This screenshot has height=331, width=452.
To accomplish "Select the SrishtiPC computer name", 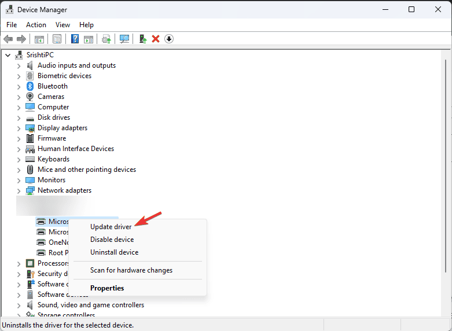I will click(x=40, y=55).
